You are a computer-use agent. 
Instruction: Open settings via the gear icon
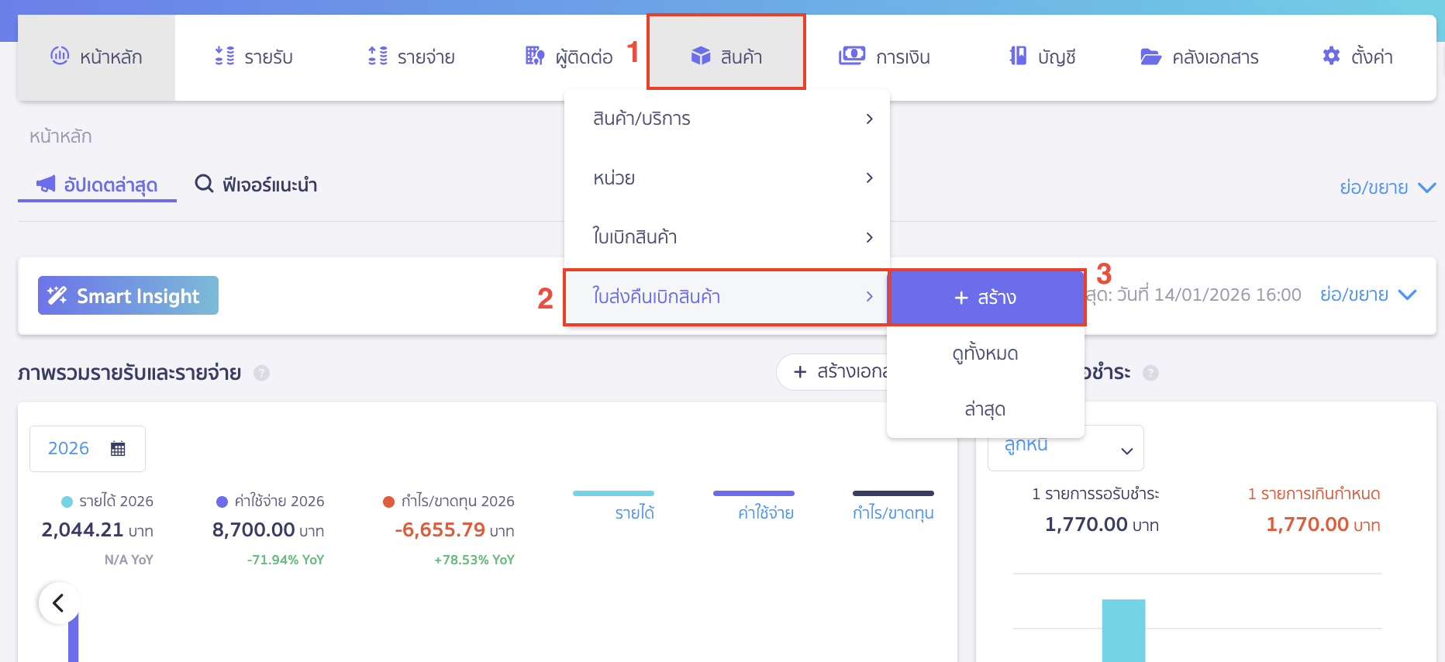click(x=1331, y=56)
